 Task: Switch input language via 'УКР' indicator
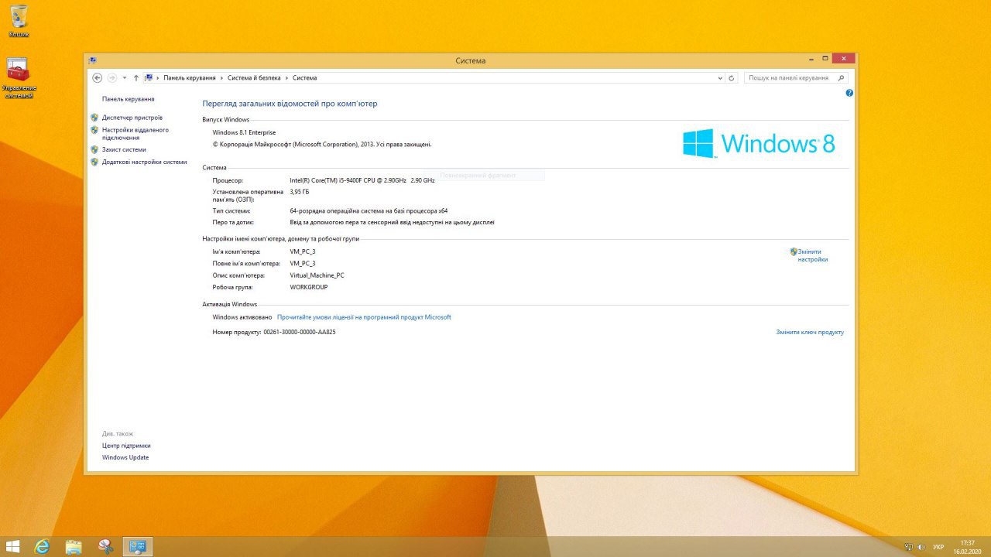point(938,547)
